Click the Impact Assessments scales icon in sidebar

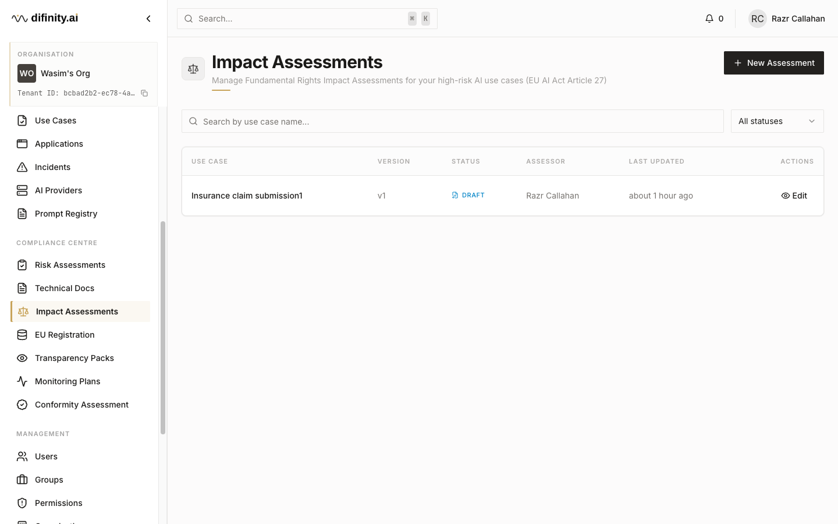coord(23,311)
